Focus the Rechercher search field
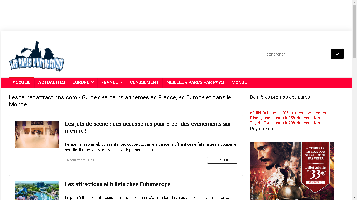 pyautogui.click(x=295, y=54)
